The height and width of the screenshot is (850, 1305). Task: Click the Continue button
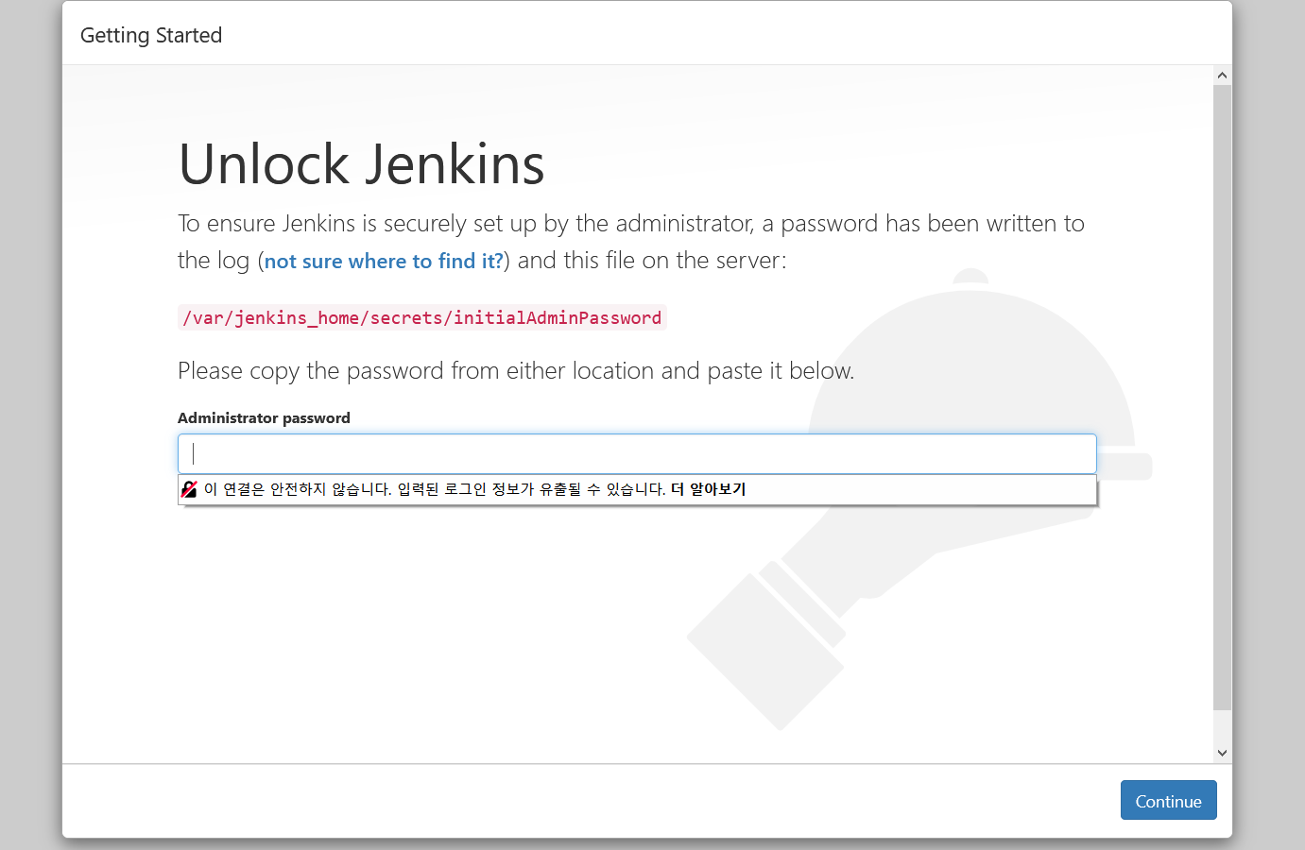pos(1168,800)
